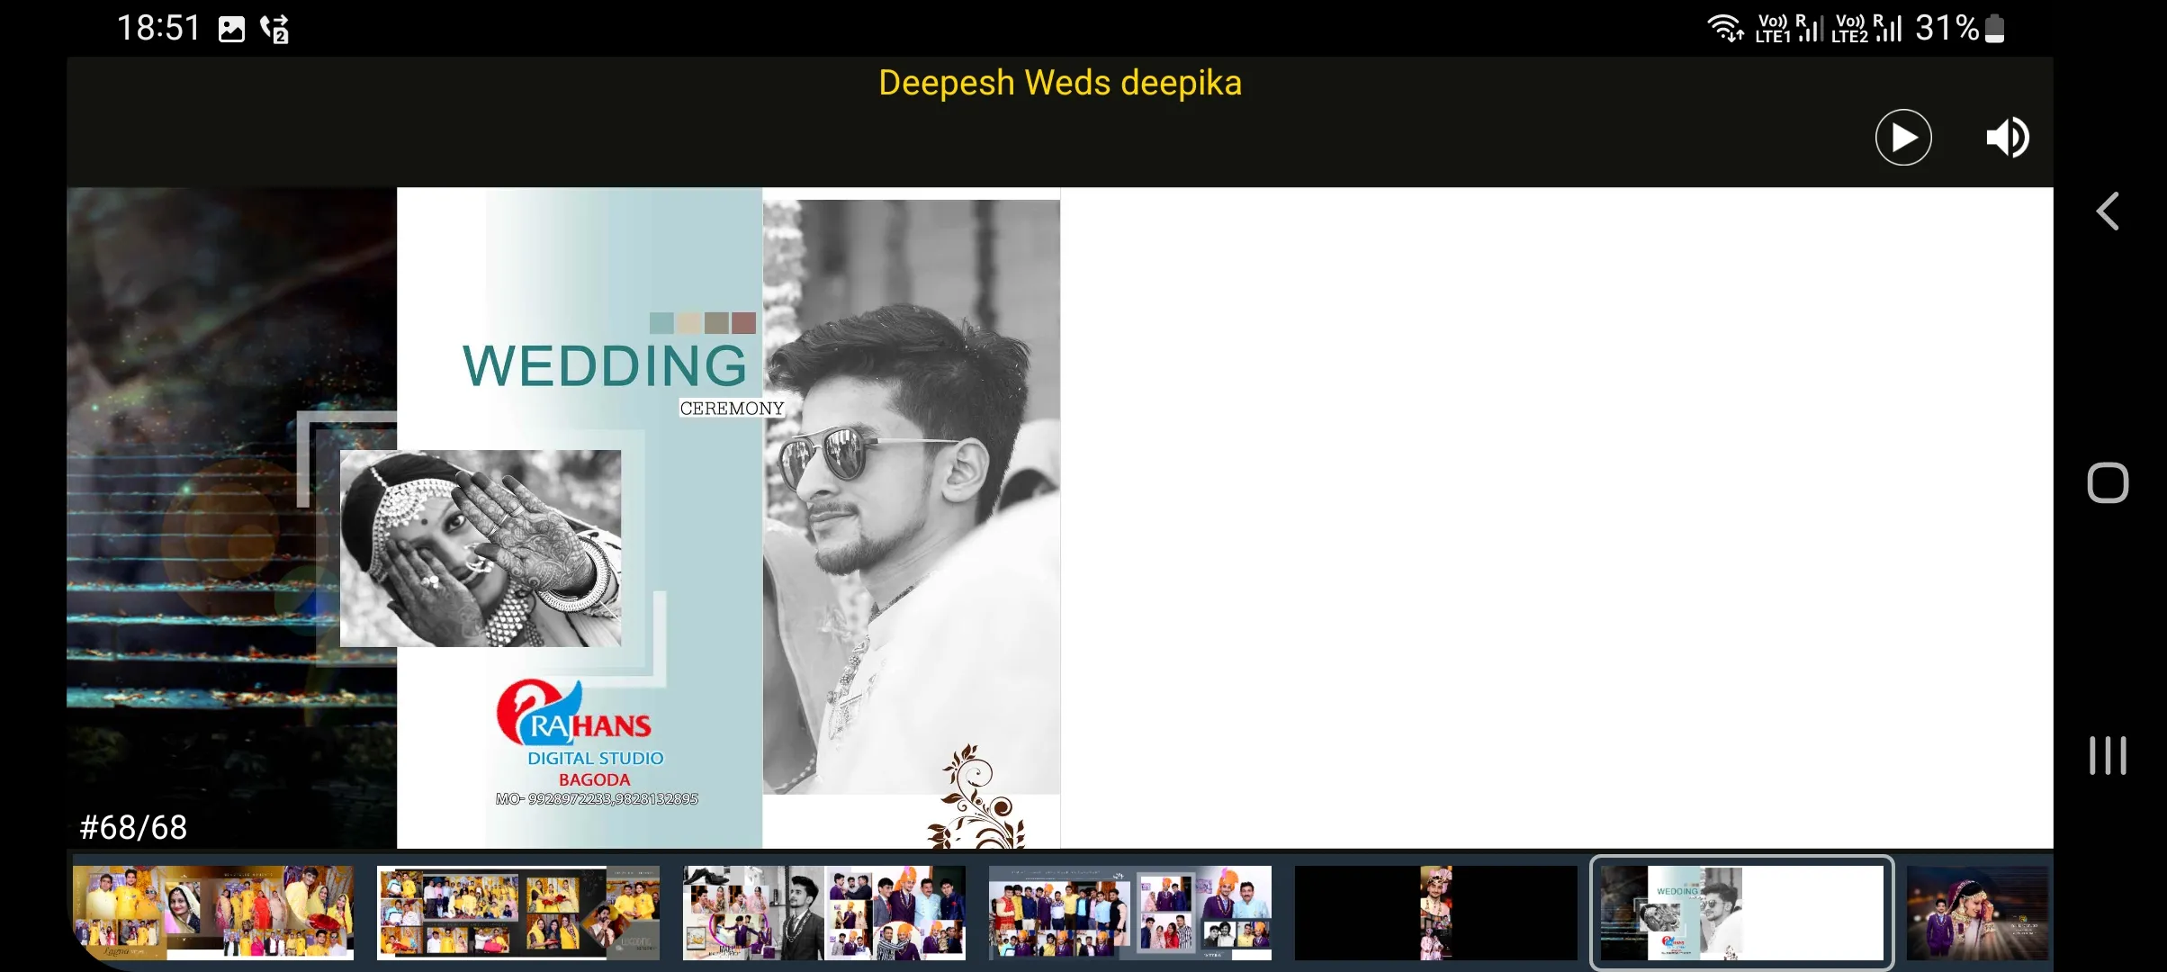This screenshot has height=972, width=2167.
Task: Tap the Wi-Fi status icon
Action: tap(1725, 28)
